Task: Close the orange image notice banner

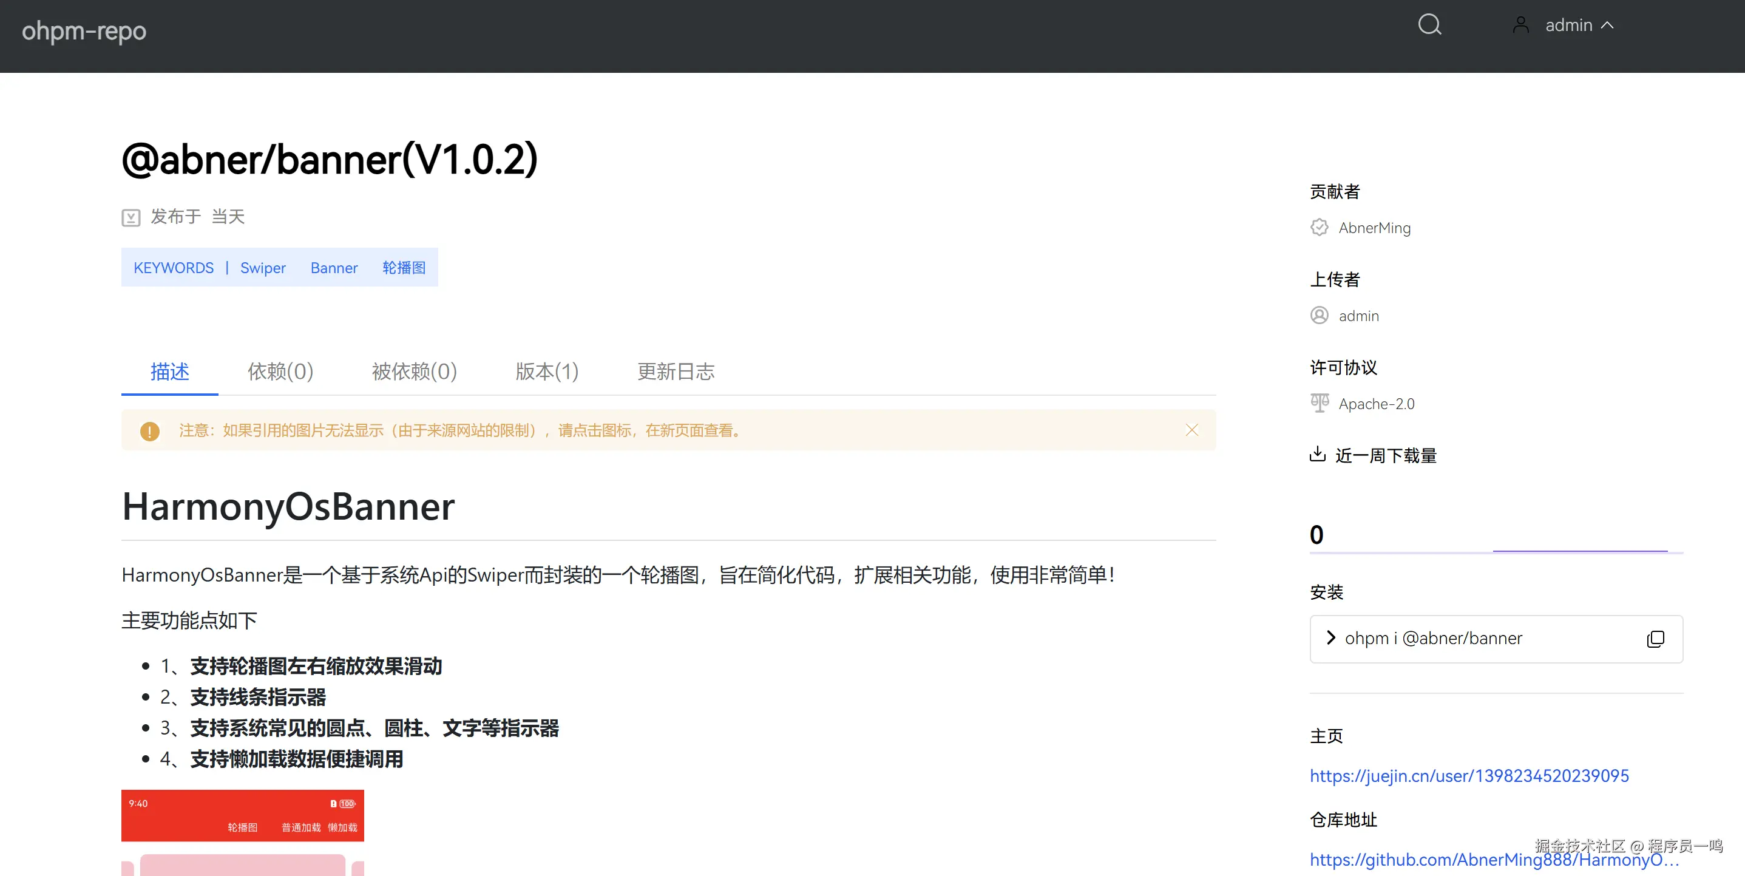Action: click(x=1191, y=430)
